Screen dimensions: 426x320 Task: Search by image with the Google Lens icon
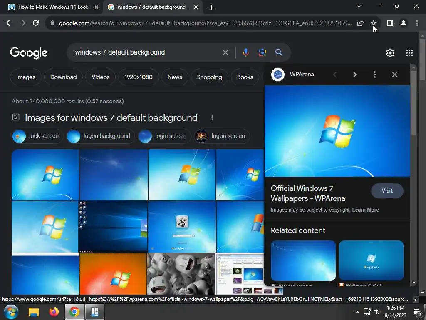pos(262,52)
